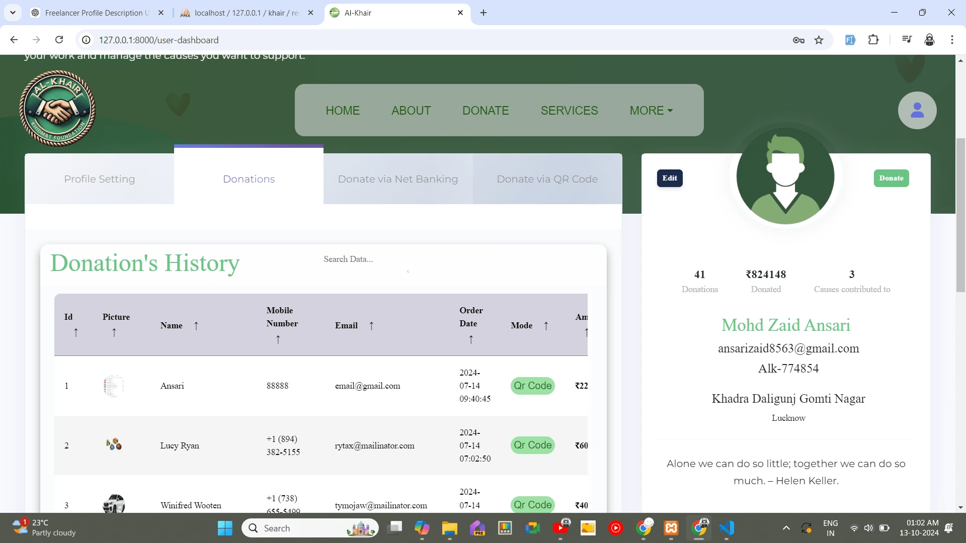Open the Donations history tab
This screenshot has width=966, height=543.
point(249,178)
